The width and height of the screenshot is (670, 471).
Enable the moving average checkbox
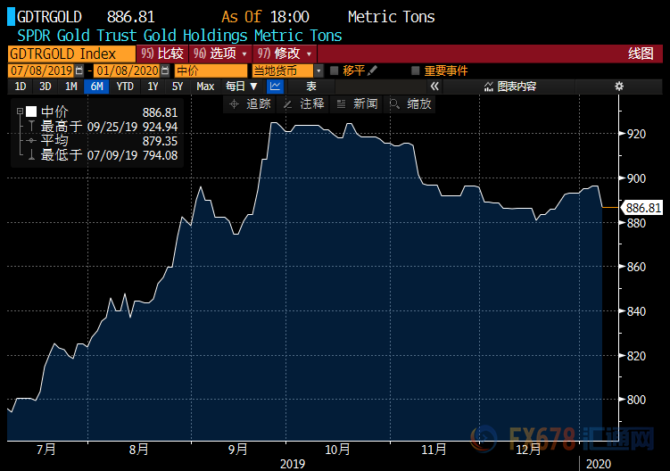(x=335, y=70)
